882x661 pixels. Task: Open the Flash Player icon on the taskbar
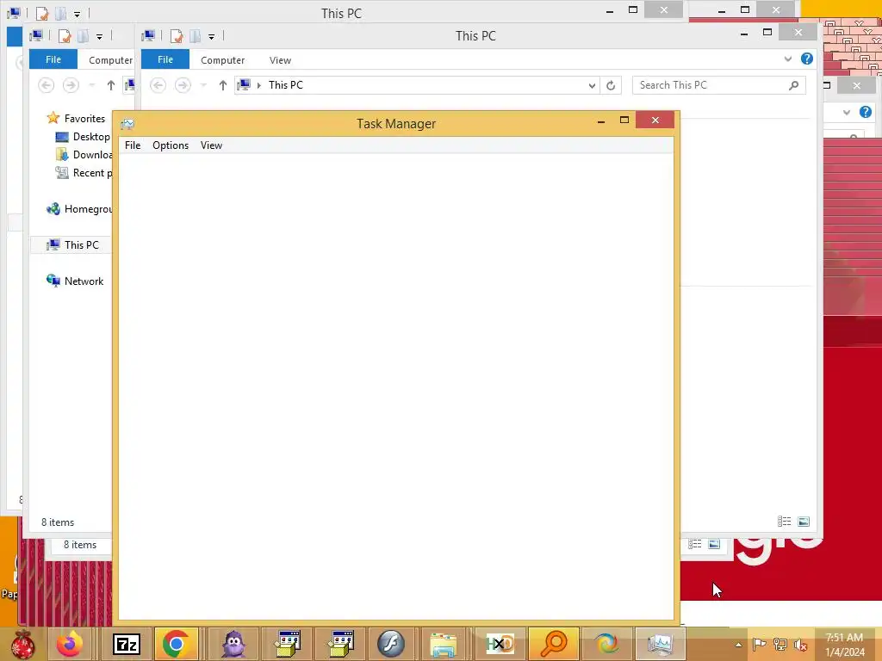click(x=390, y=644)
